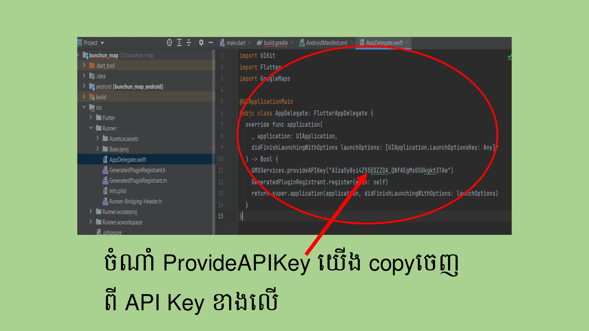The width and height of the screenshot is (589, 331).
Task: Select the .idea folder icon
Action: (92, 76)
